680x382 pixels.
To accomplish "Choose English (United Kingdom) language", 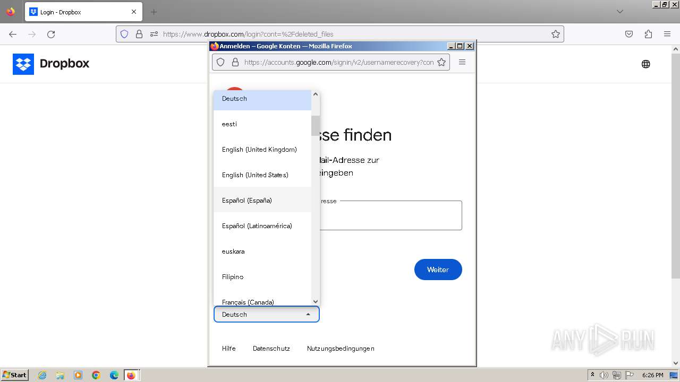I will [262, 149].
